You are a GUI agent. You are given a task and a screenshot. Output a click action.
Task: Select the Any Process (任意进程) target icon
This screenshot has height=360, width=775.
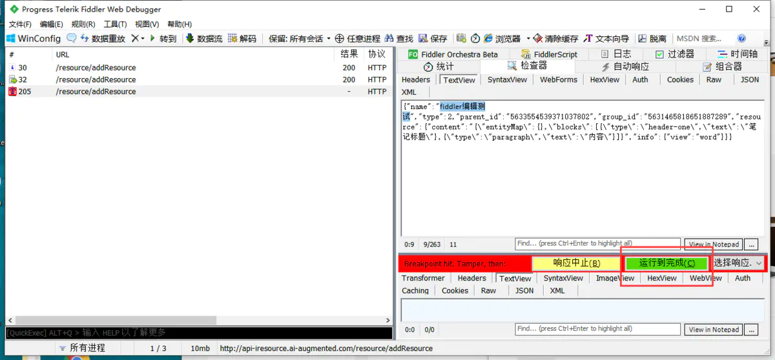tap(357, 39)
